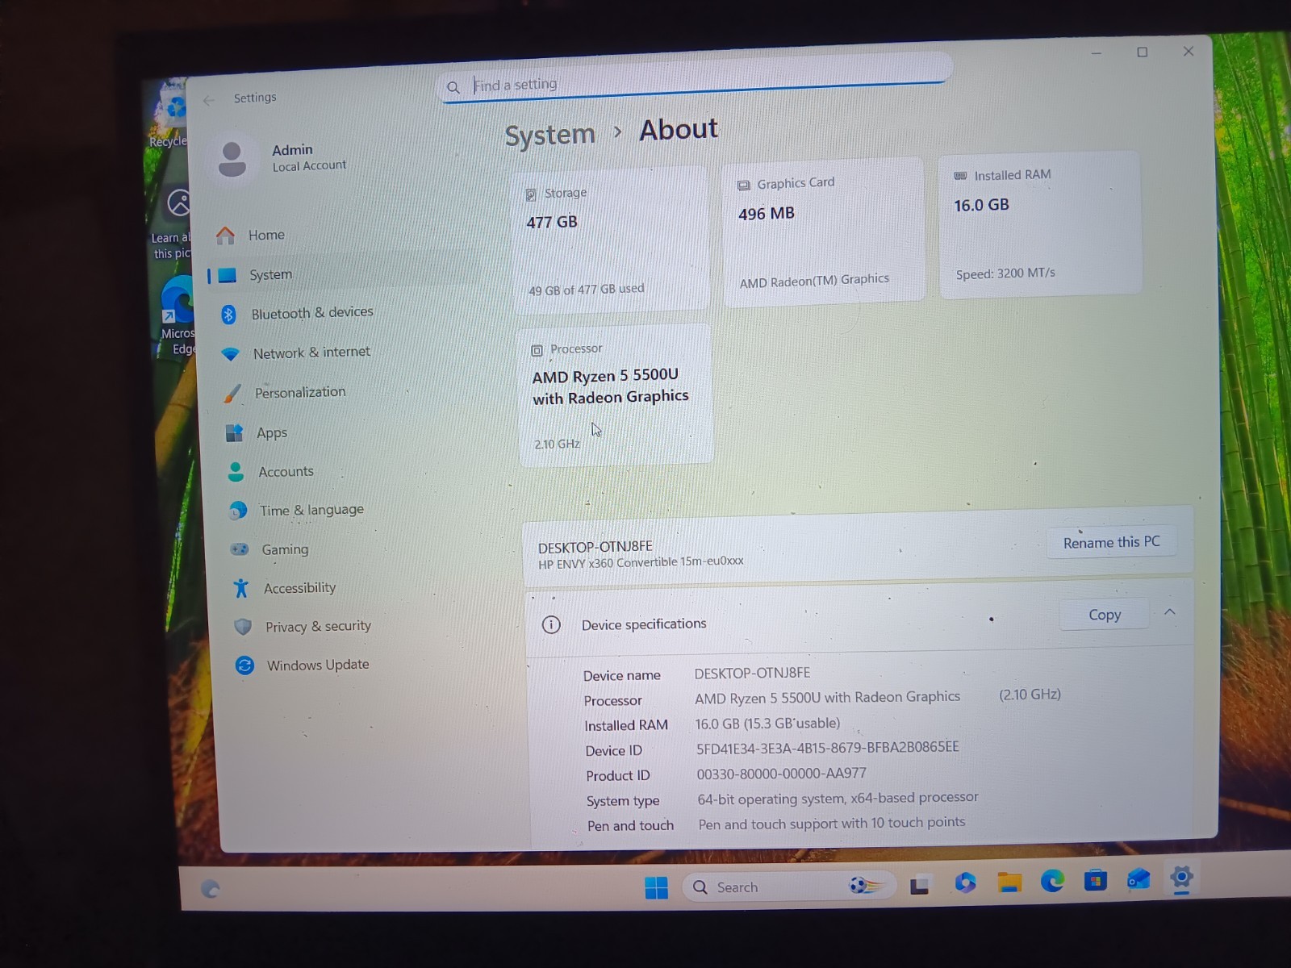The image size is (1291, 968).
Task: Open the Windows Start button
Action: [x=656, y=887]
